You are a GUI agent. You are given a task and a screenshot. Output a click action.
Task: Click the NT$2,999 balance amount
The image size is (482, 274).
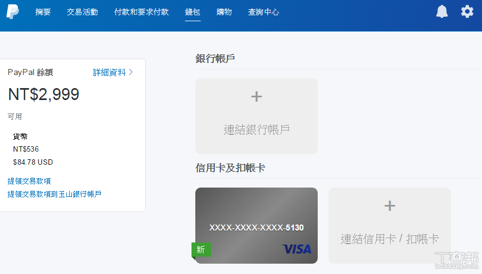[44, 94]
